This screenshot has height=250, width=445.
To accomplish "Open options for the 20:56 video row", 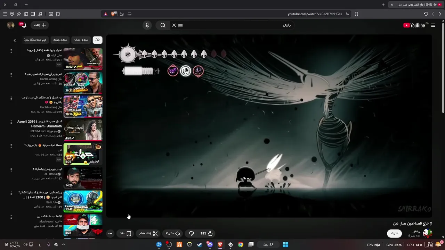I will [x=11, y=99].
